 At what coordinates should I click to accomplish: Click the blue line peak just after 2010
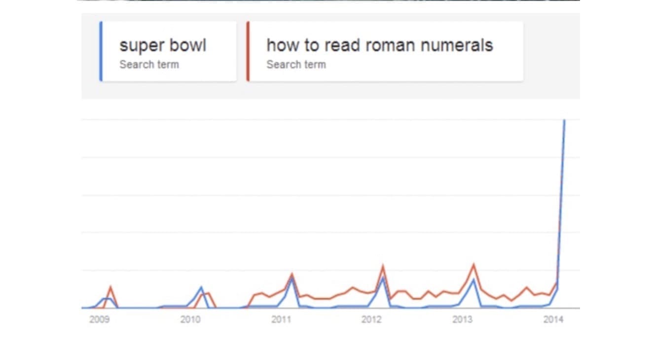(201, 287)
